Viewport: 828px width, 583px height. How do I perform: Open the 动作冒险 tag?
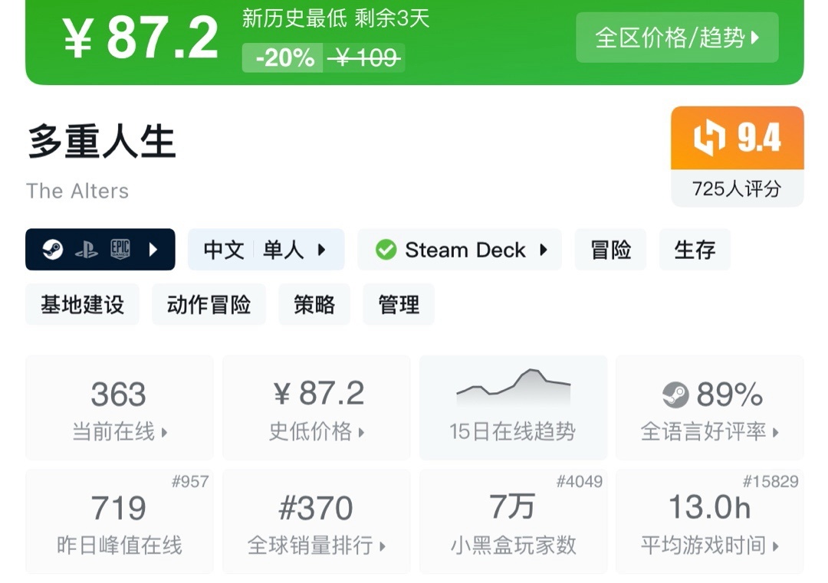coord(209,305)
